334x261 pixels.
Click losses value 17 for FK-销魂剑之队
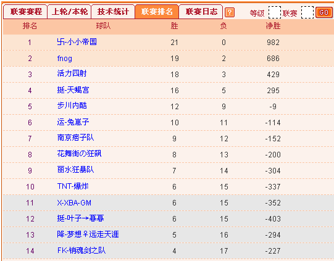(x=224, y=251)
